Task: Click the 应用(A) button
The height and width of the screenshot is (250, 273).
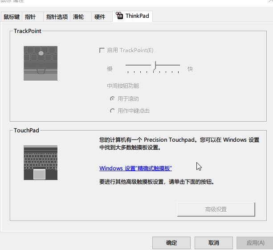Action: point(255,243)
